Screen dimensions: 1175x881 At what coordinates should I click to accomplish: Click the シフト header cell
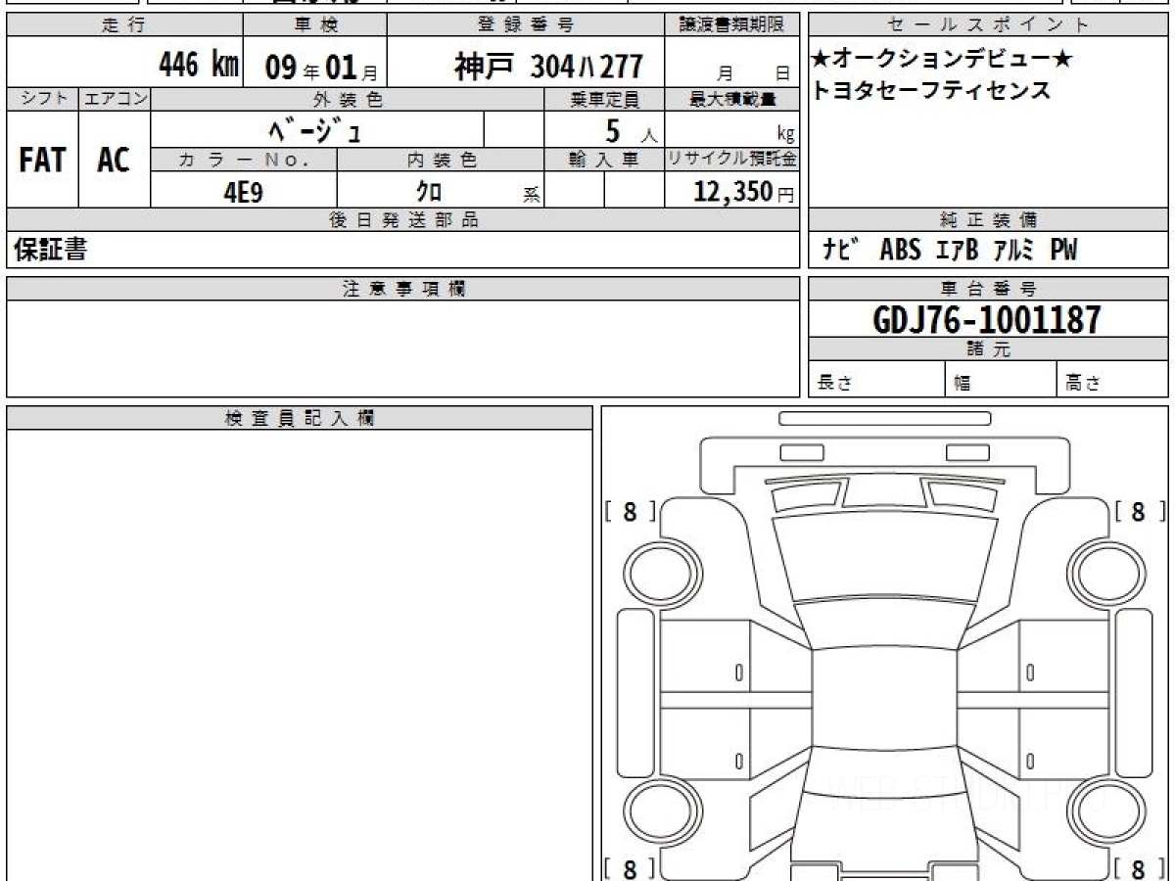42,99
